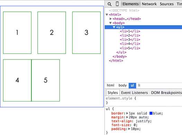Image resolution: width=182 pixels, height=135 pixels.
Task: Collapse the html node arrow
Action: (x=107, y=15)
